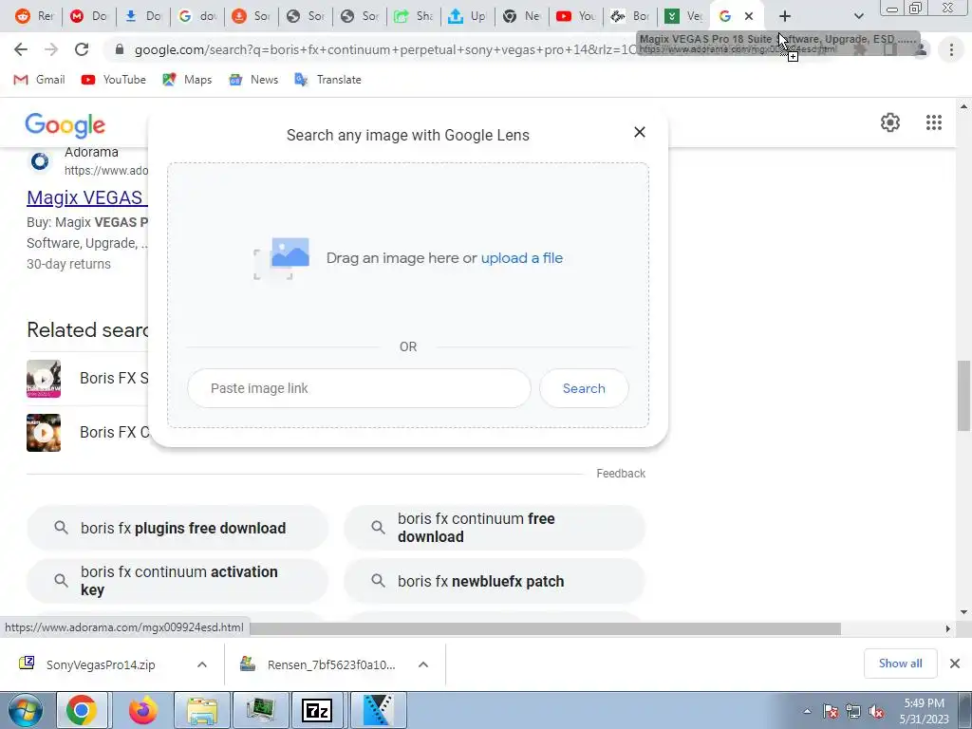
Task: Open Chrome's three-dot menu
Action: 951,49
